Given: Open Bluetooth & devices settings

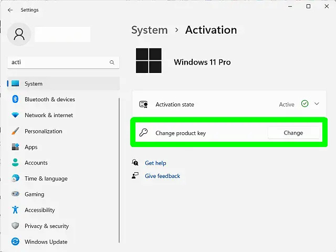Looking at the screenshot, I should pos(64,99).
